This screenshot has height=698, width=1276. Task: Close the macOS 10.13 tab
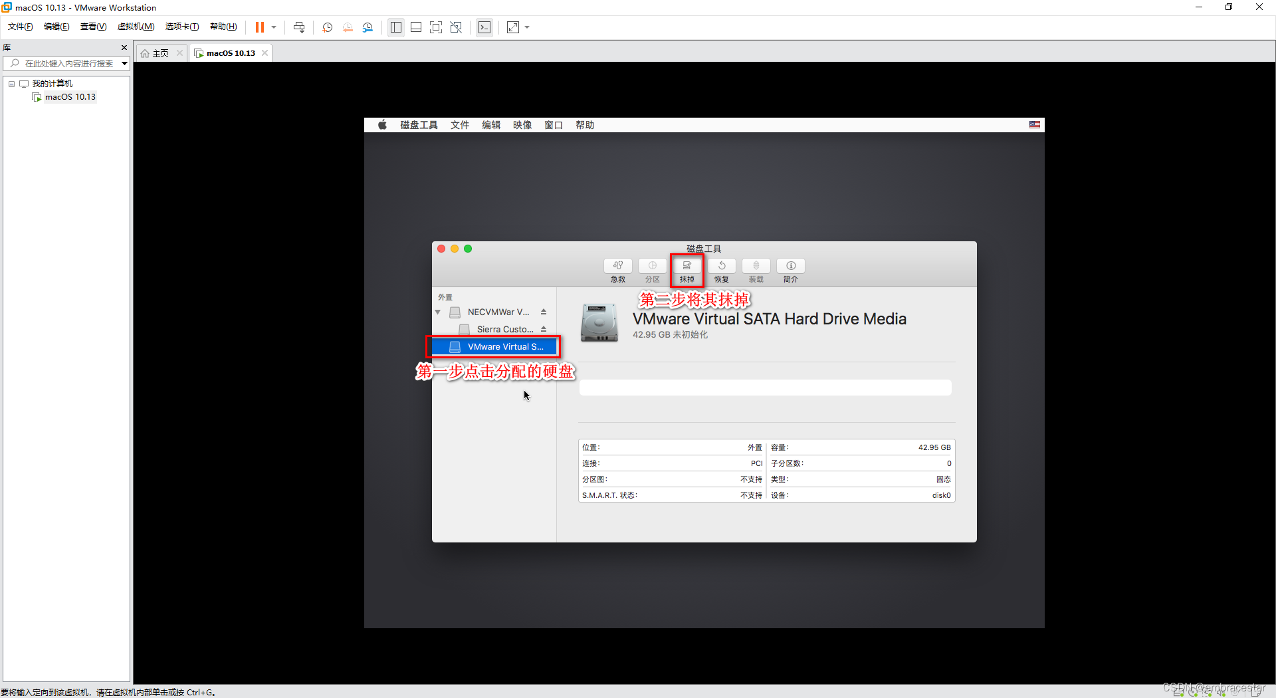(x=265, y=53)
